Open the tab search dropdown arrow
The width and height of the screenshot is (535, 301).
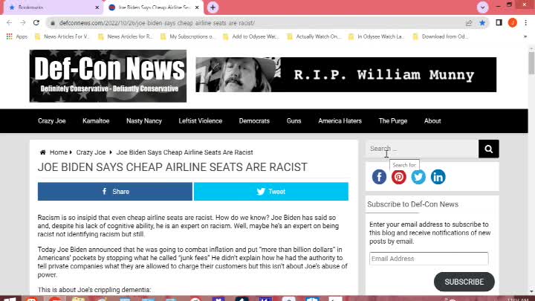click(482, 7)
